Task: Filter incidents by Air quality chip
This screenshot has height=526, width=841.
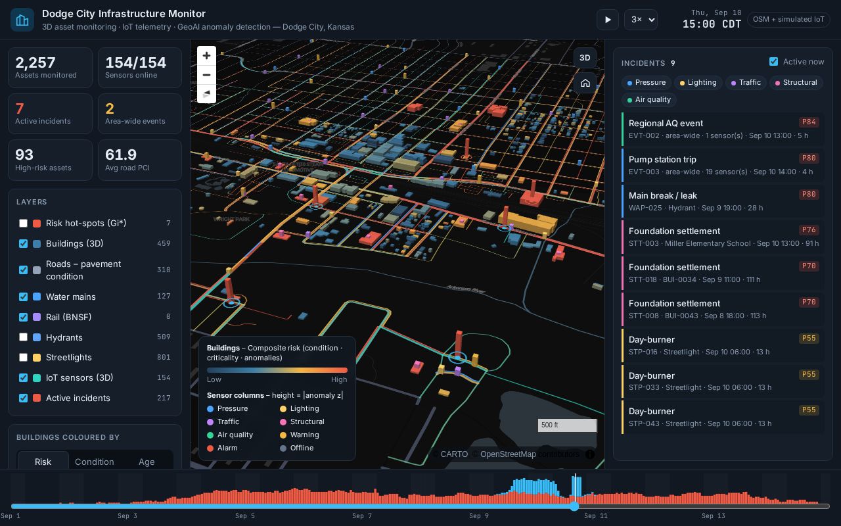Action: [x=649, y=100]
